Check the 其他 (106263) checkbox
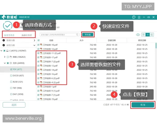This screenshot has width=157, height=125. click(8, 57)
